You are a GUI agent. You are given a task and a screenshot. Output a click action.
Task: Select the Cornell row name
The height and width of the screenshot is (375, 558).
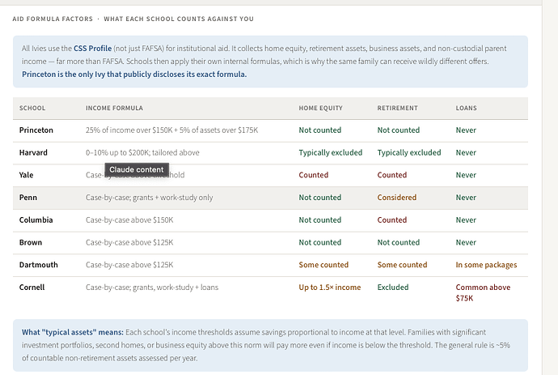32,288
